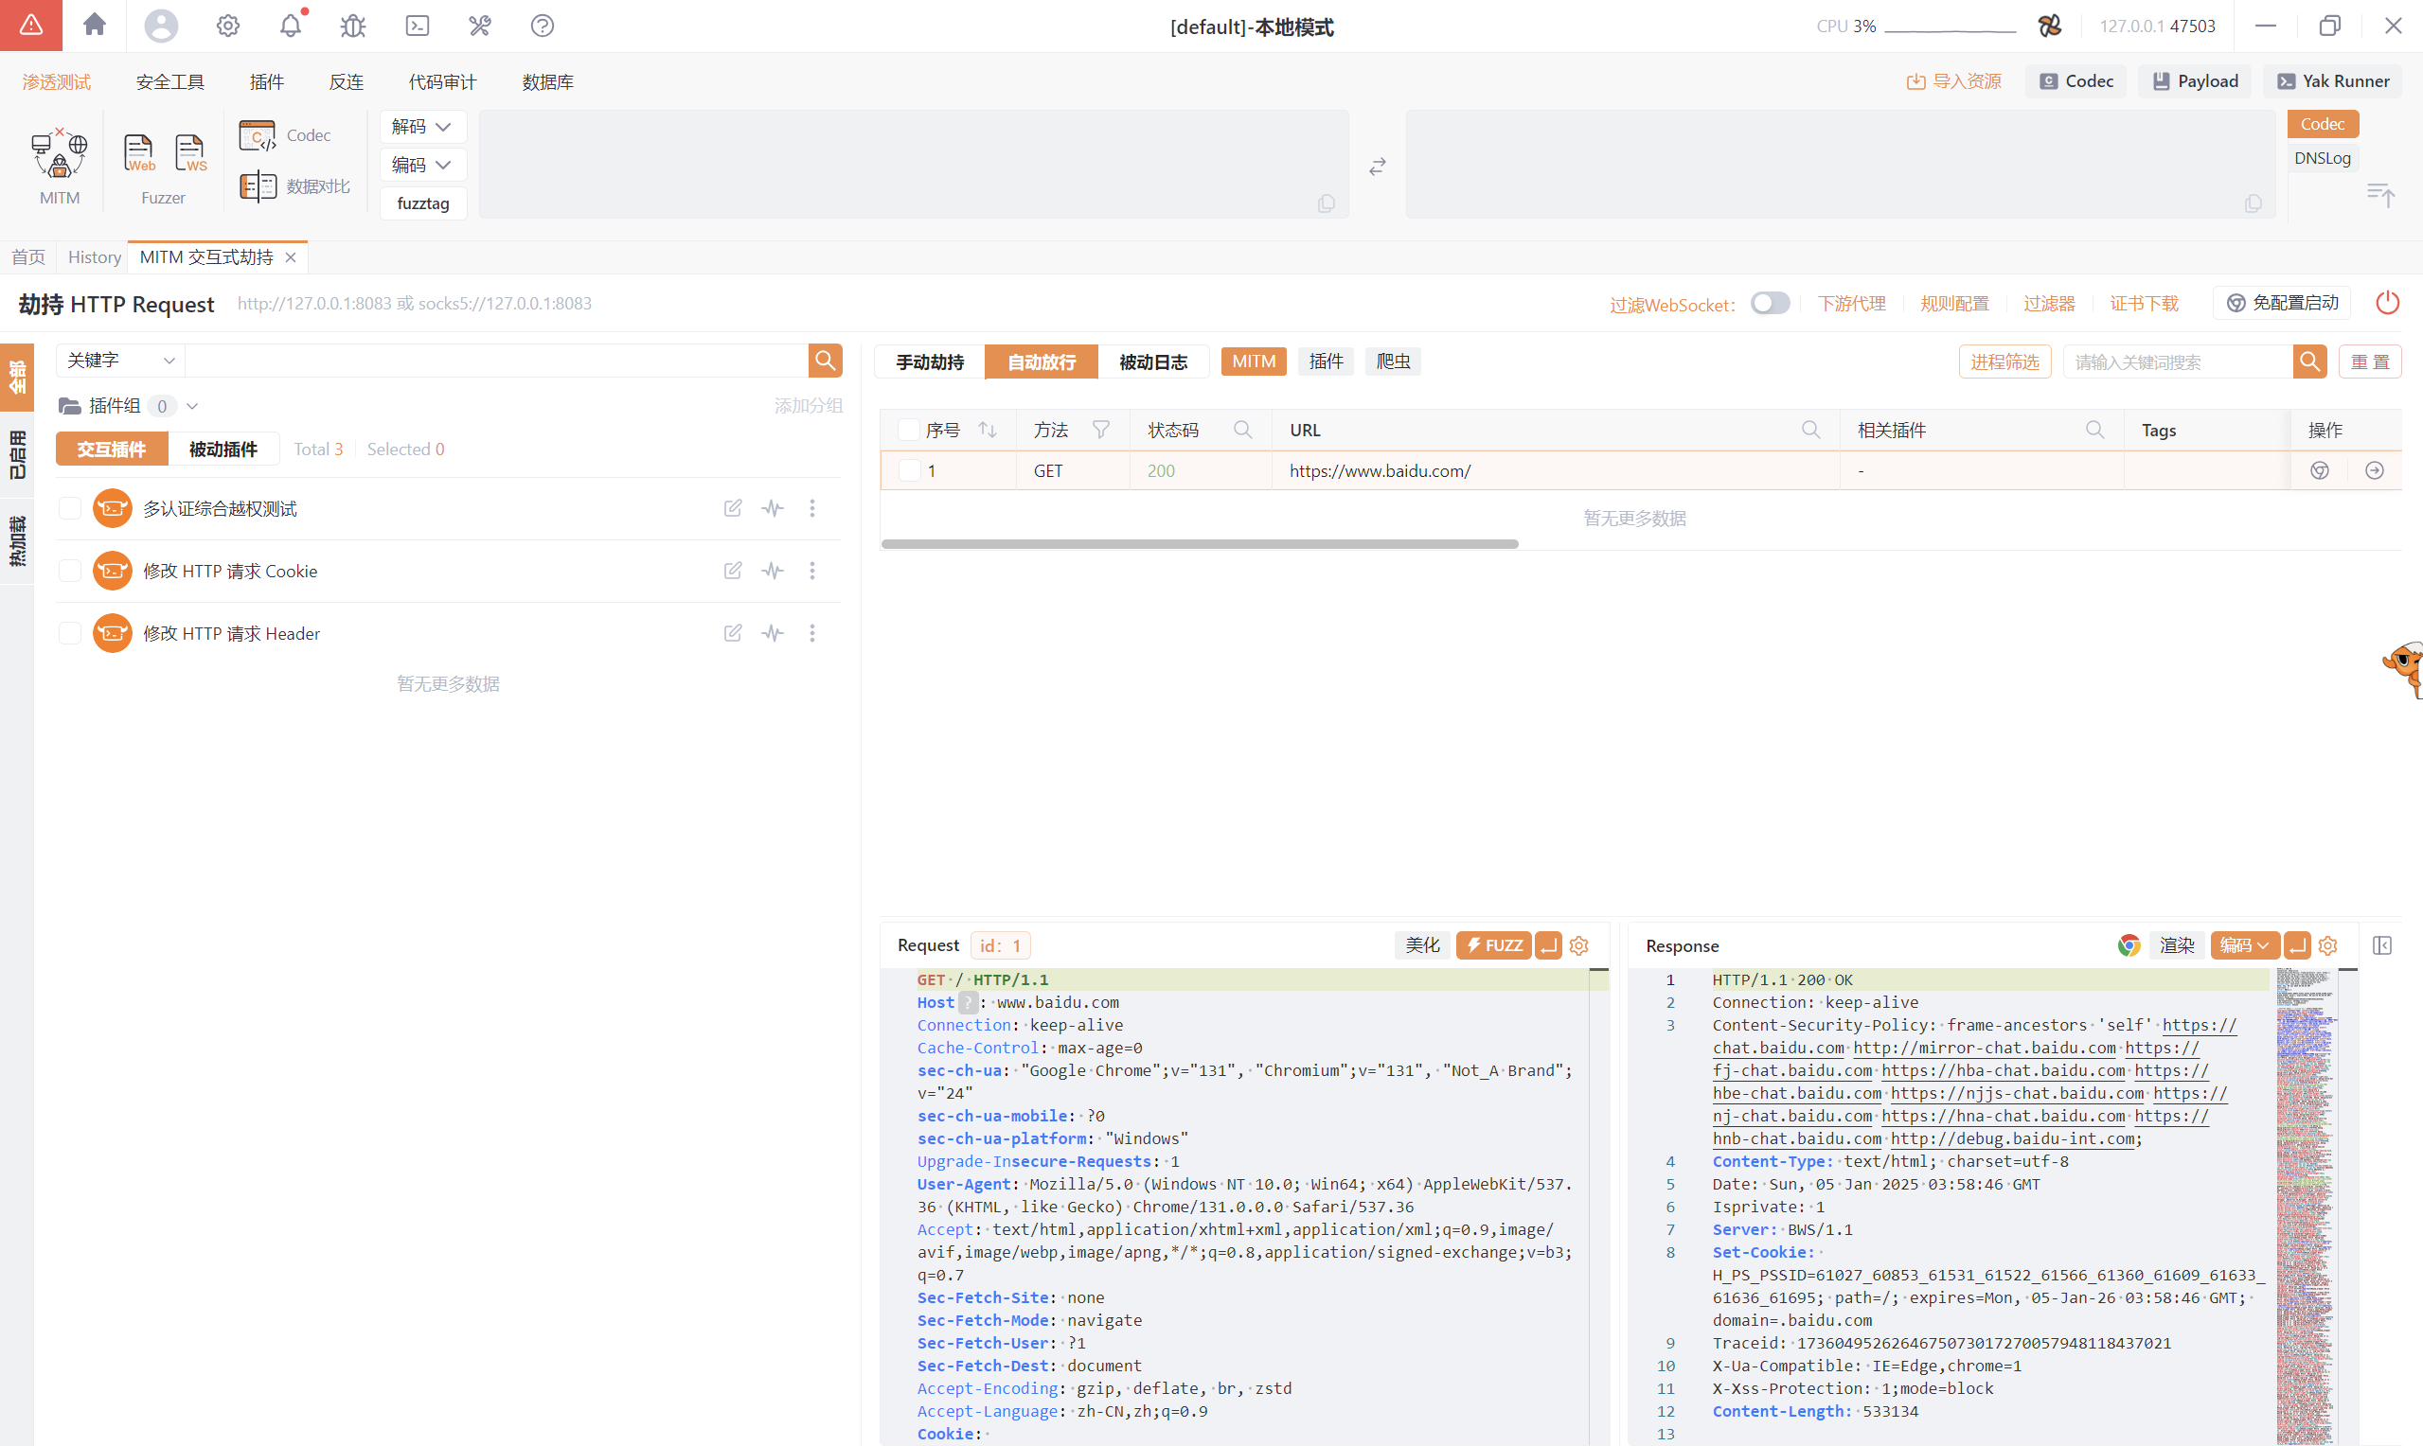Open the WebSocket Fuzzer icon
This screenshot has height=1446, width=2423.
pos(190,153)
